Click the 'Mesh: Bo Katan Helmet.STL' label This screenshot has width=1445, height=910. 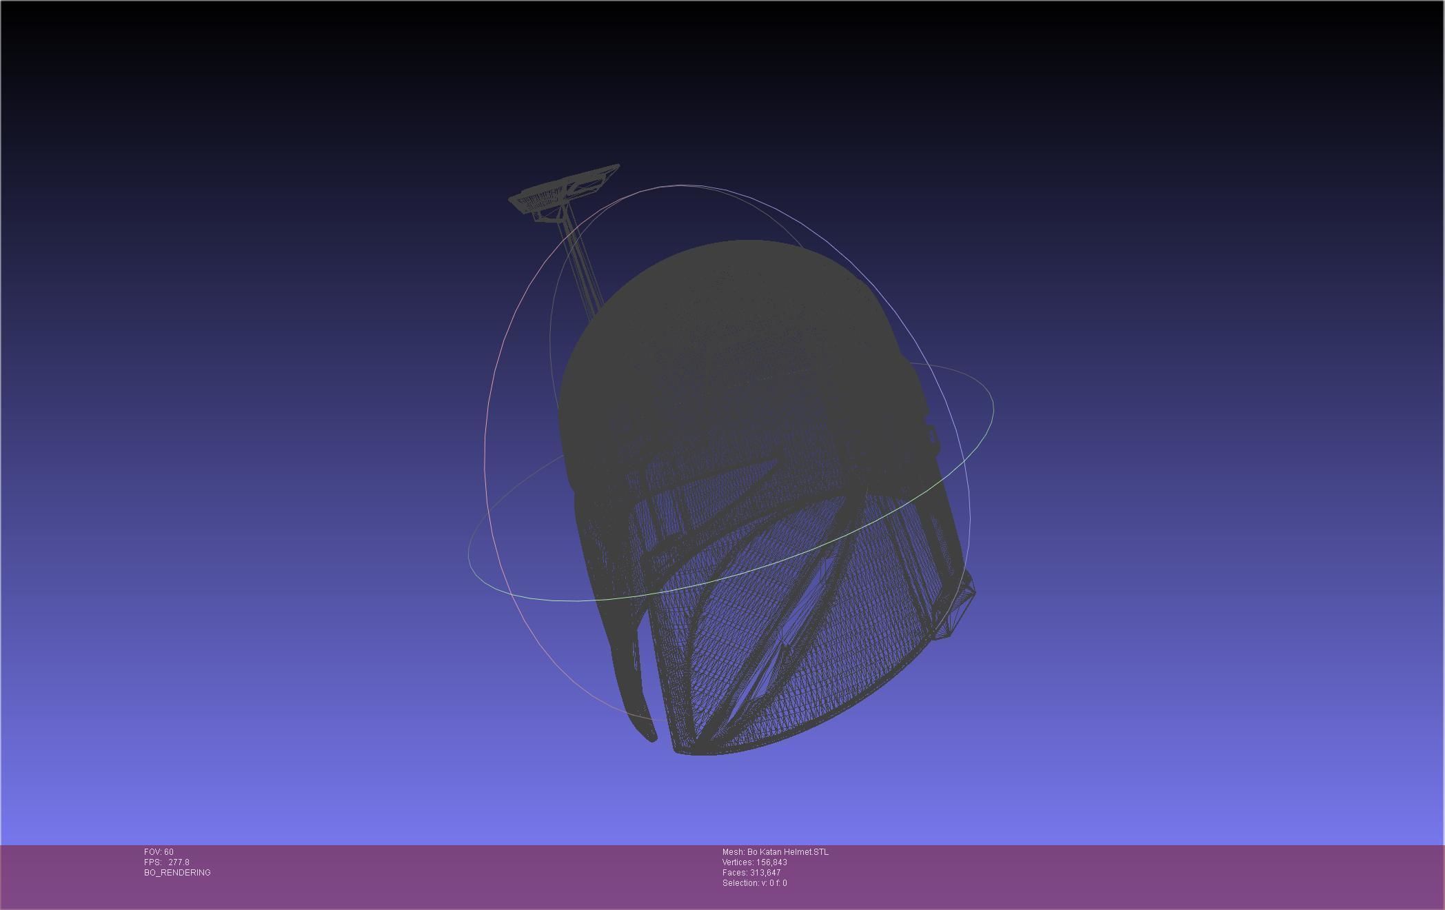(776, 852)
